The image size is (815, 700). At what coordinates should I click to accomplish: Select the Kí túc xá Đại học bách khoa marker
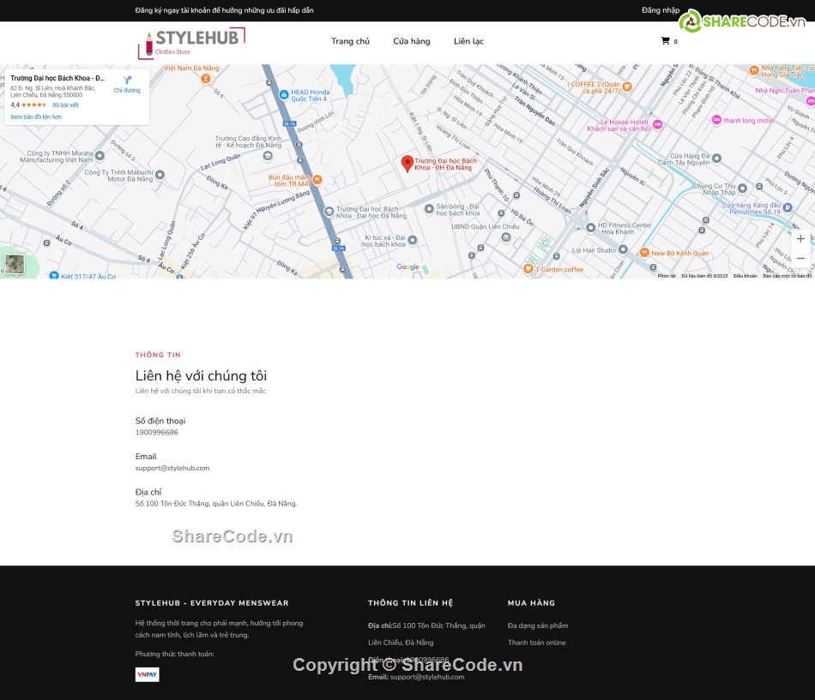point(412,240)
